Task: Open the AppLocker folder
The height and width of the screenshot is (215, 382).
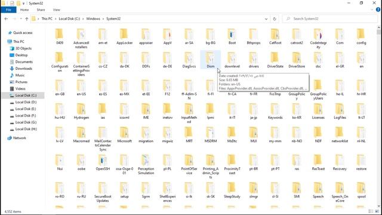Action: click(x=124, y=36)
